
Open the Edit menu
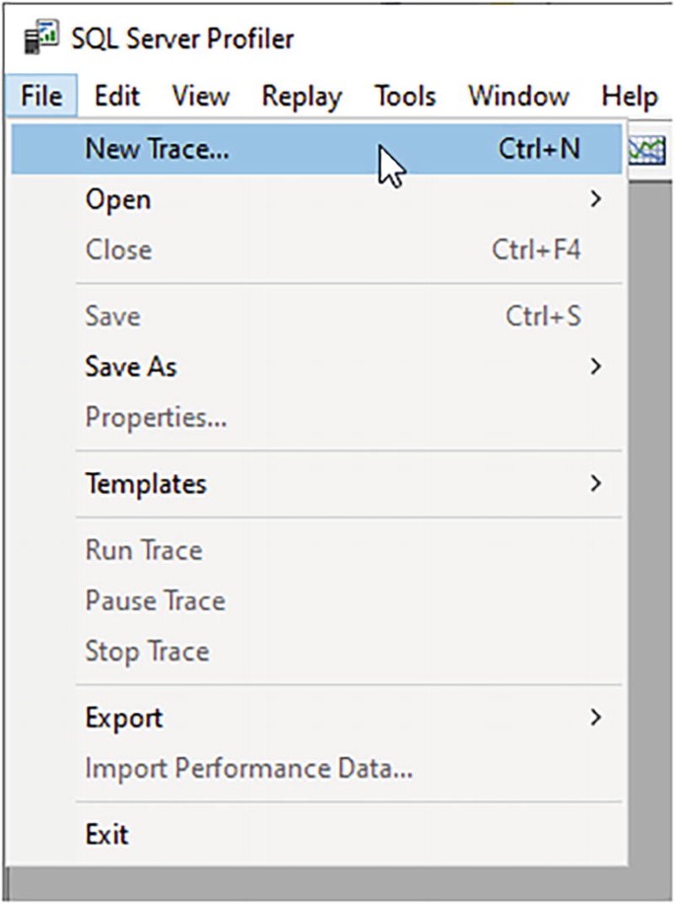click(x=117, y=96)
